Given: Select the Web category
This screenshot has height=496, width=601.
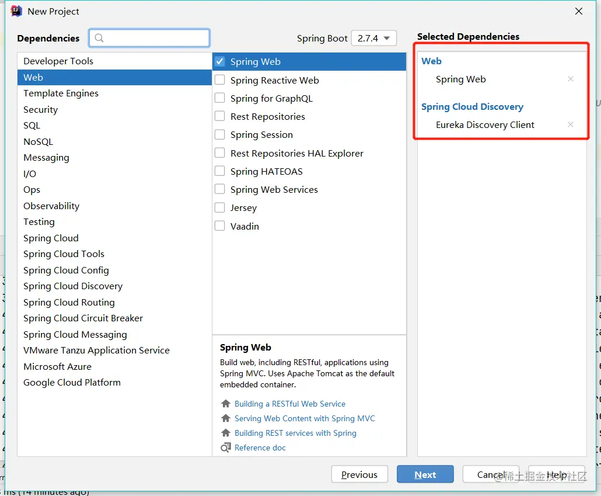Looking at the screenshot, I should click(114, 77).
